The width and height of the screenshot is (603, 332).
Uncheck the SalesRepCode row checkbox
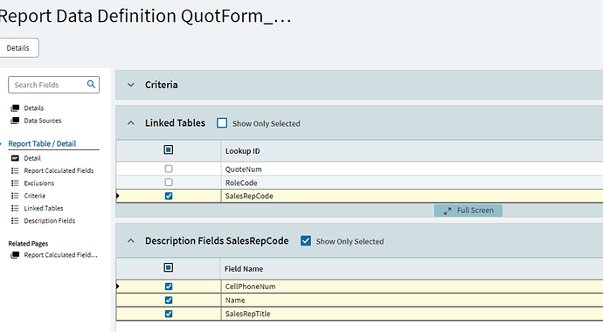click(x=169, y=196)
